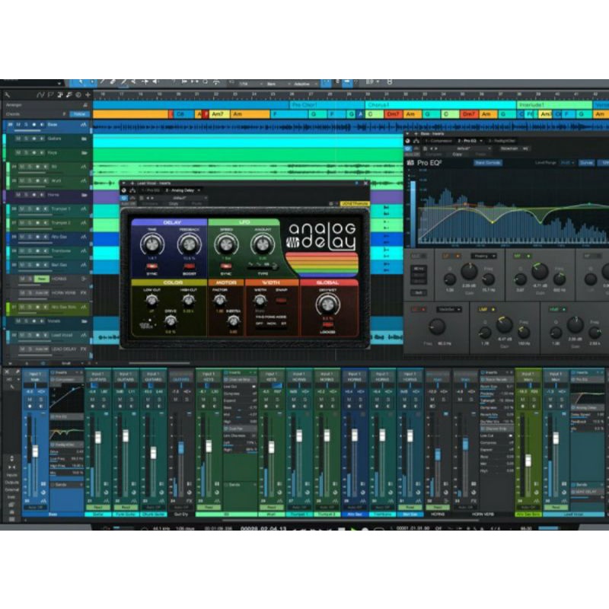This screenshot has height=609, width=609.
Task: Select the Interlude1 arranger section
Action: [x=555, y=105]
